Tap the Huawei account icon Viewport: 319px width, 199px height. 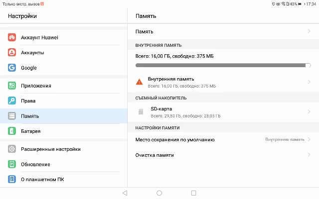12,37
